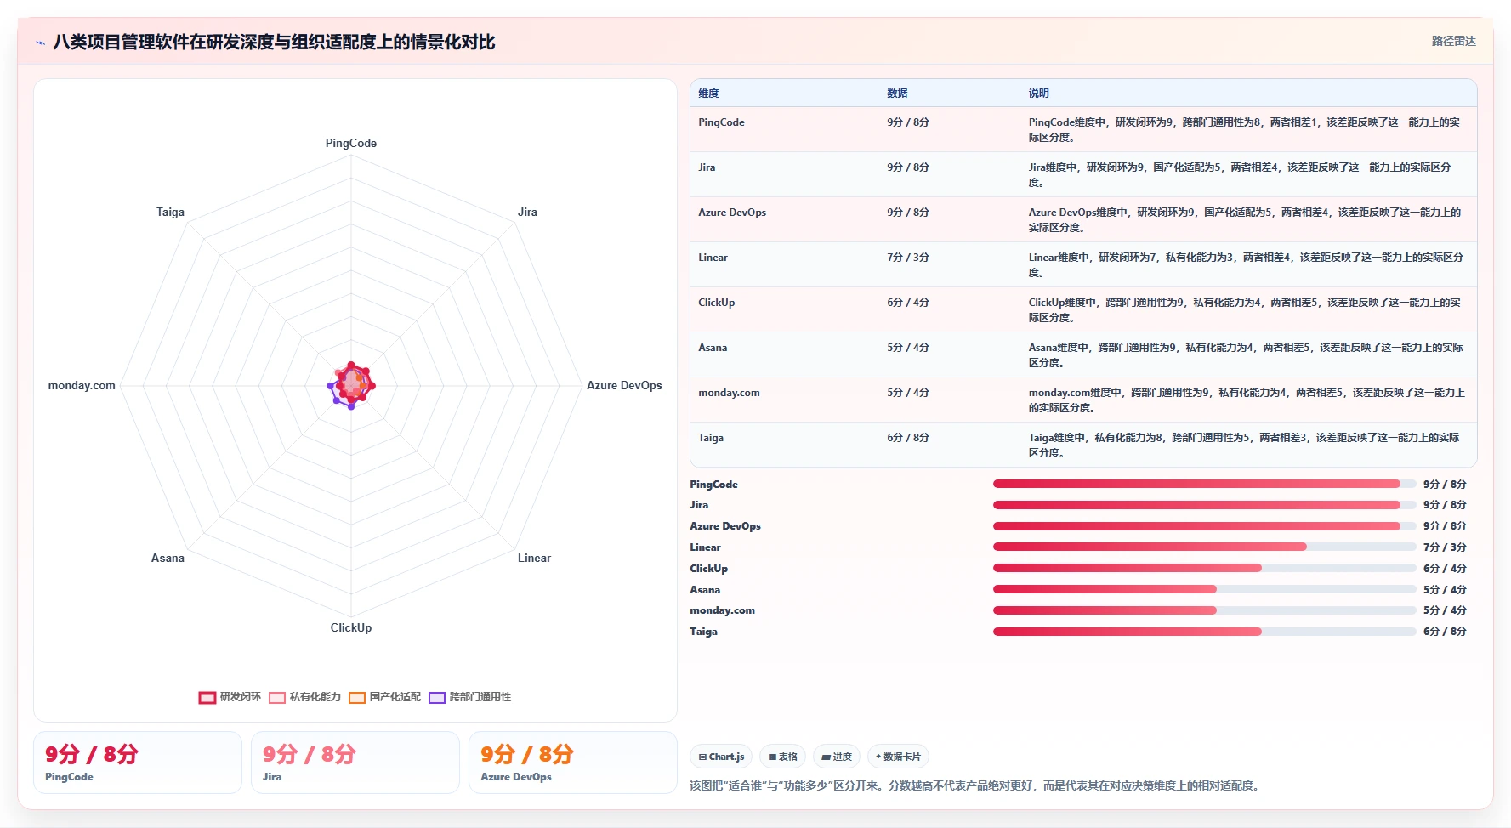The width and height of the screenshot is (1511, 828).
Task: Toggle the 私有化能力 legend series
Action: click(304, 697)
